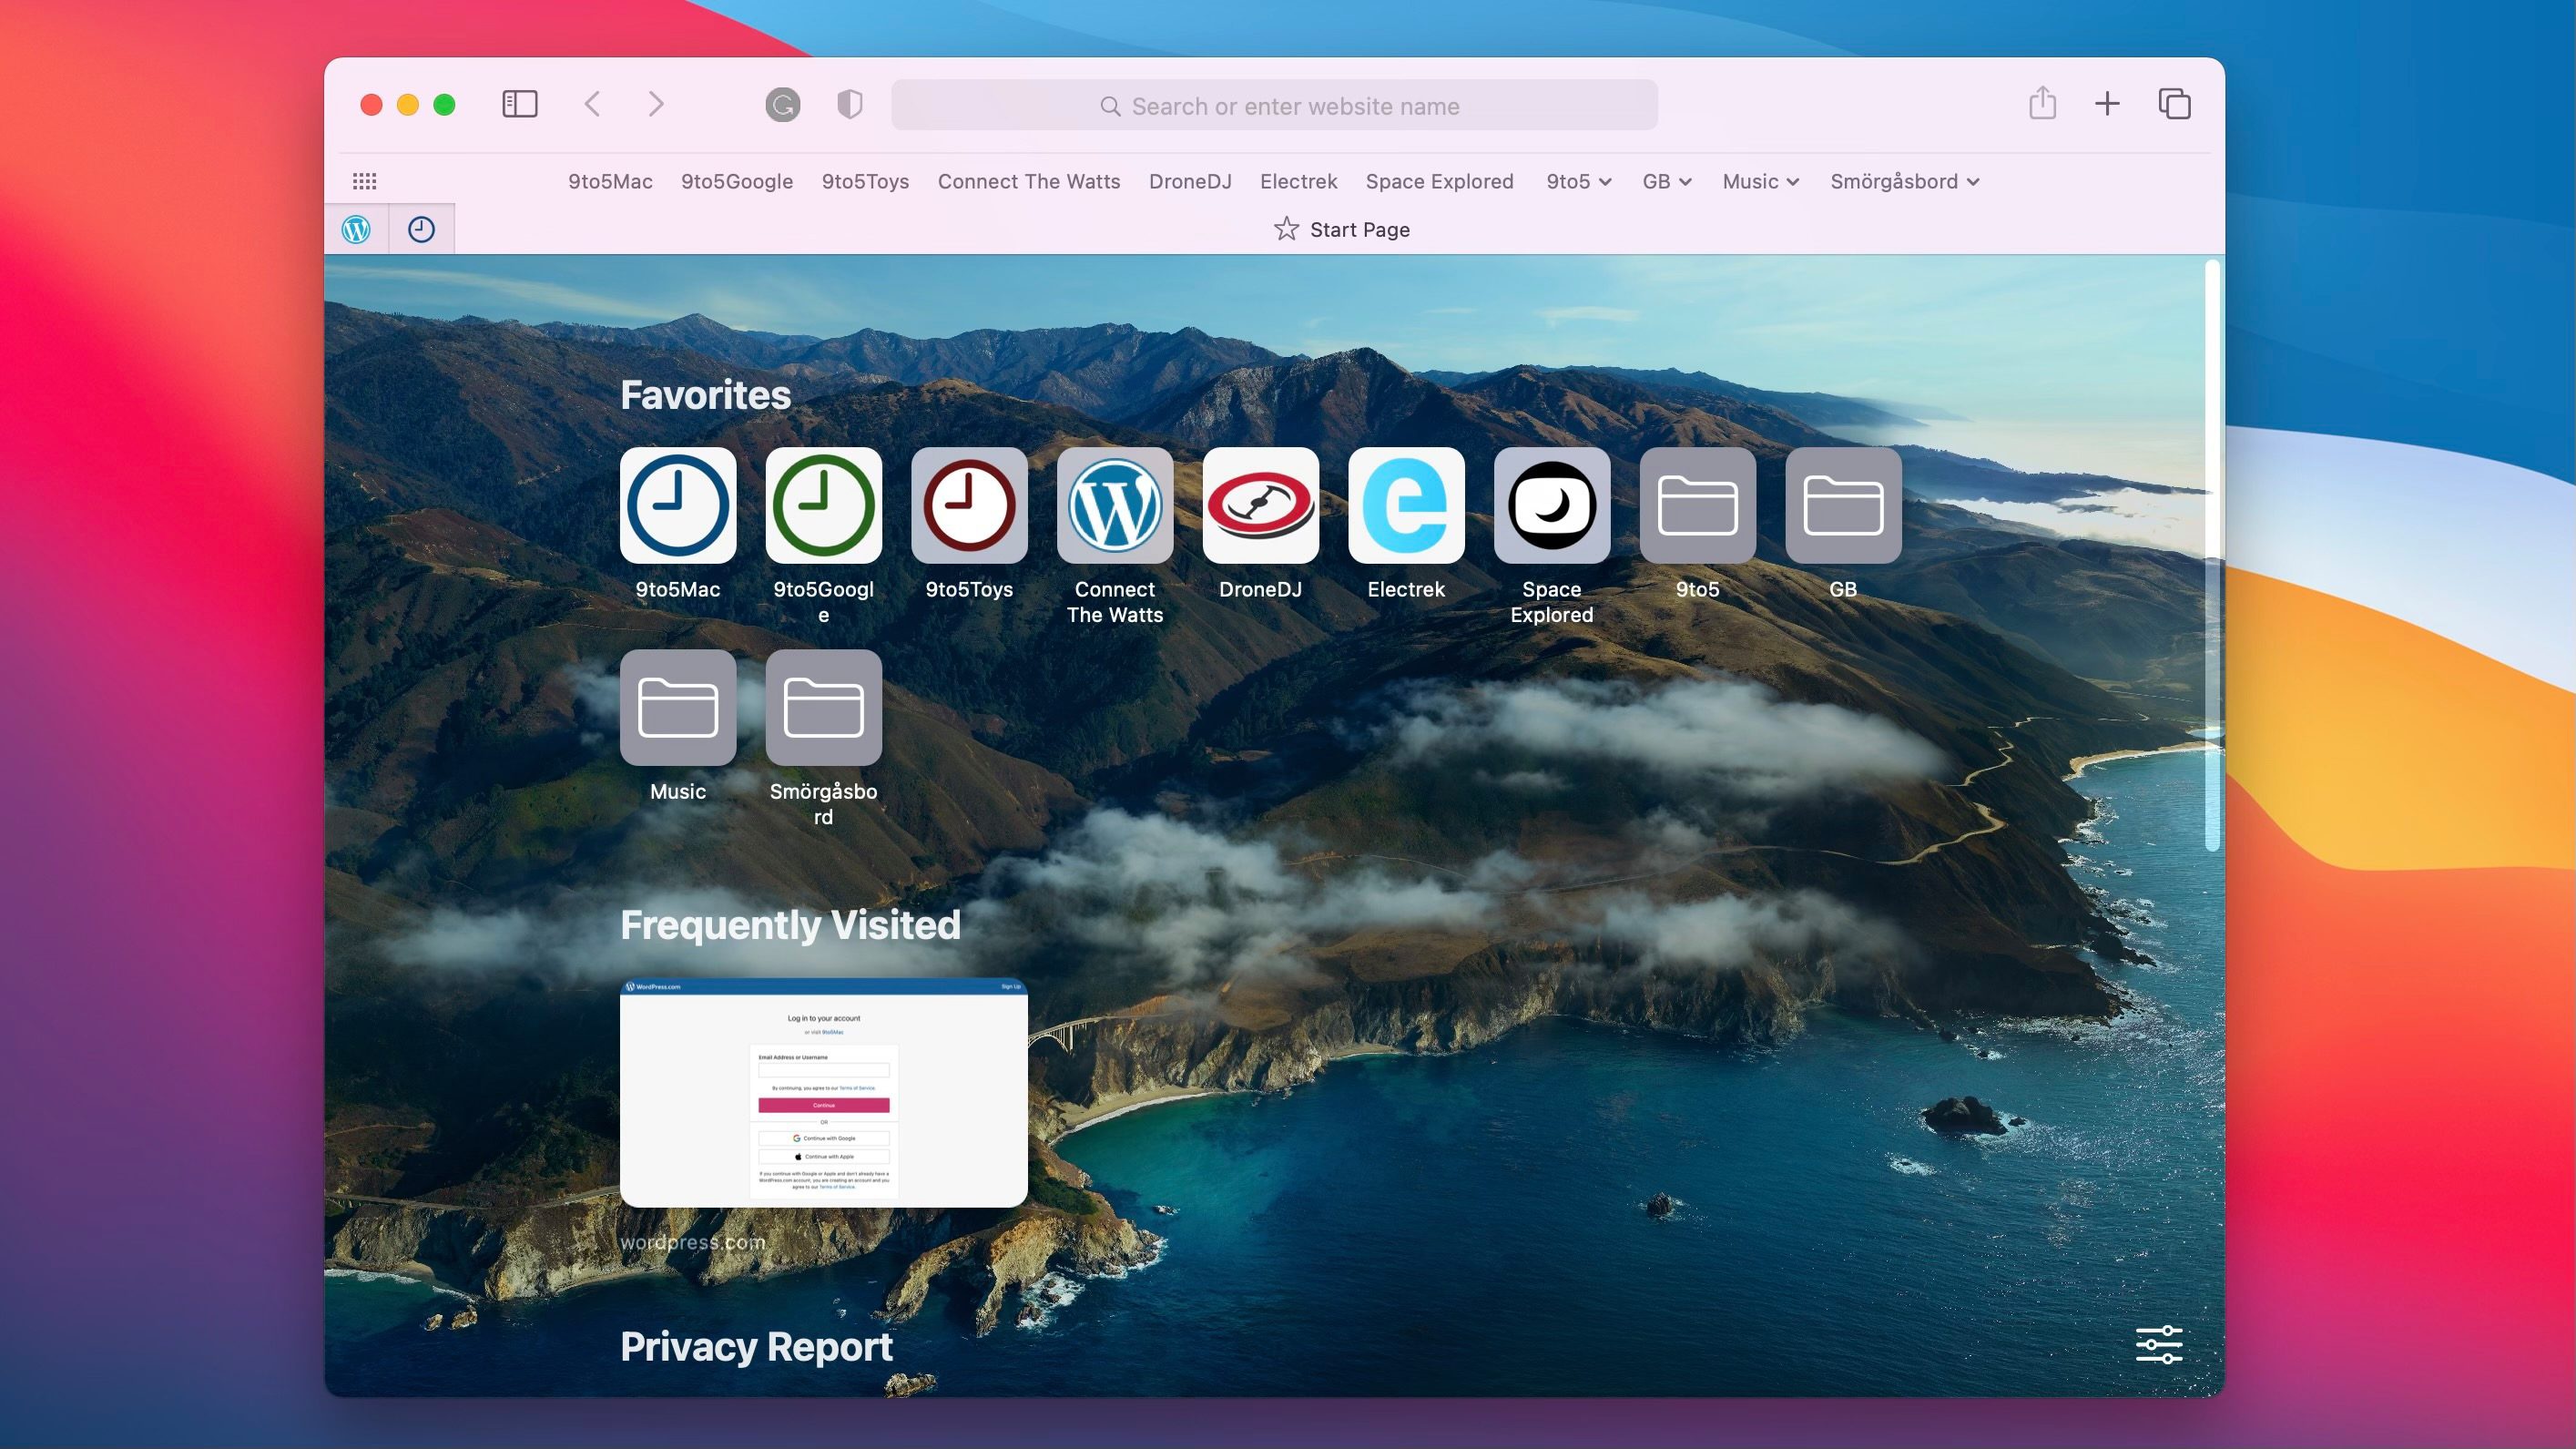Click the vertical page scrollbar

tap(2211, 556)
